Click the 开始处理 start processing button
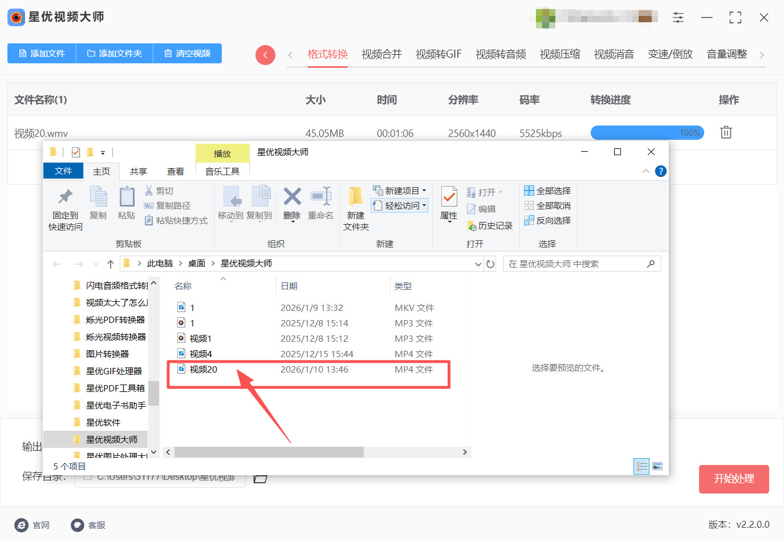The image size is (784, 542). pos(734,479)
